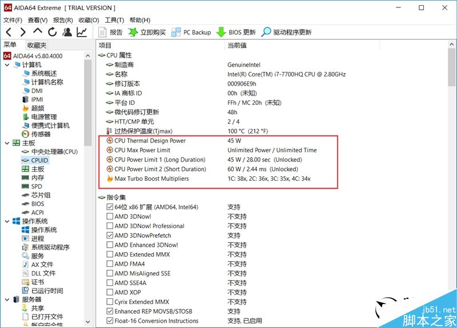Open the SPD tree item
Viewport: 457px width, 328px height.
pos(32,187)
